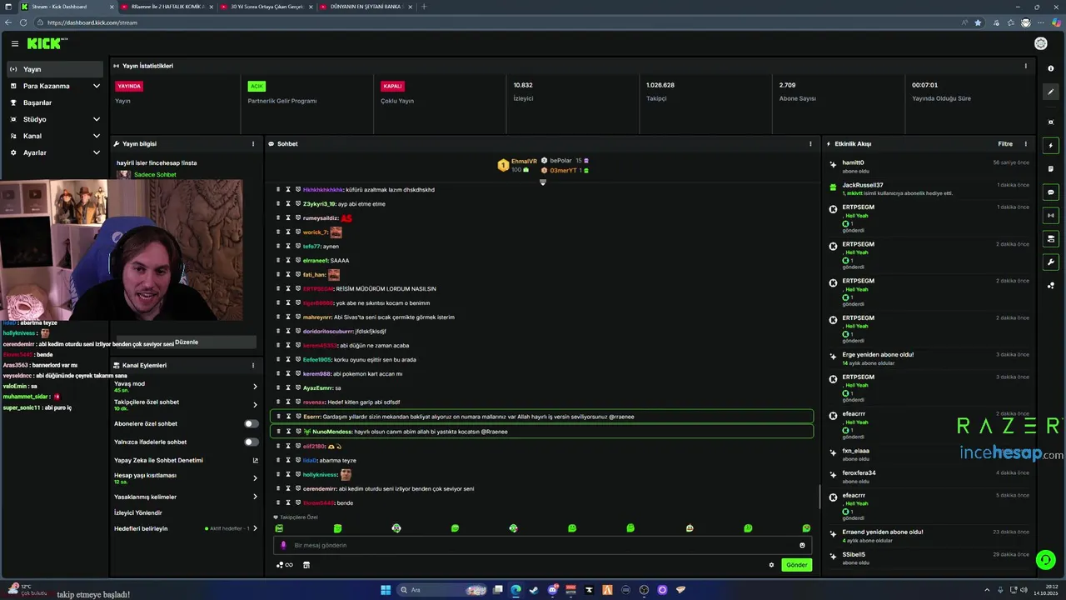Viewport: 1066px width, 600px height.
Task: Open the Etkinlik Akışı three-dot menu
Action: point(1025,144)
